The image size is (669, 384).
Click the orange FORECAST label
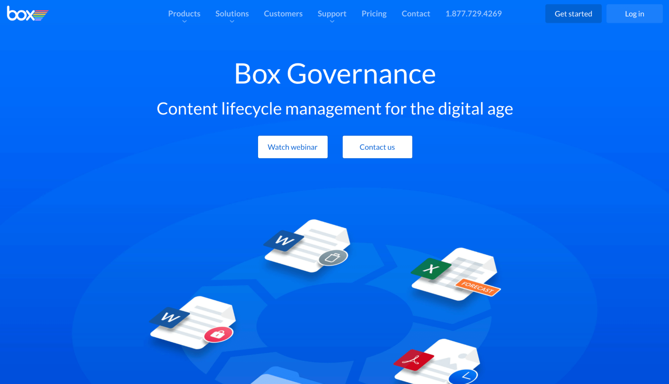coord(478,287)
